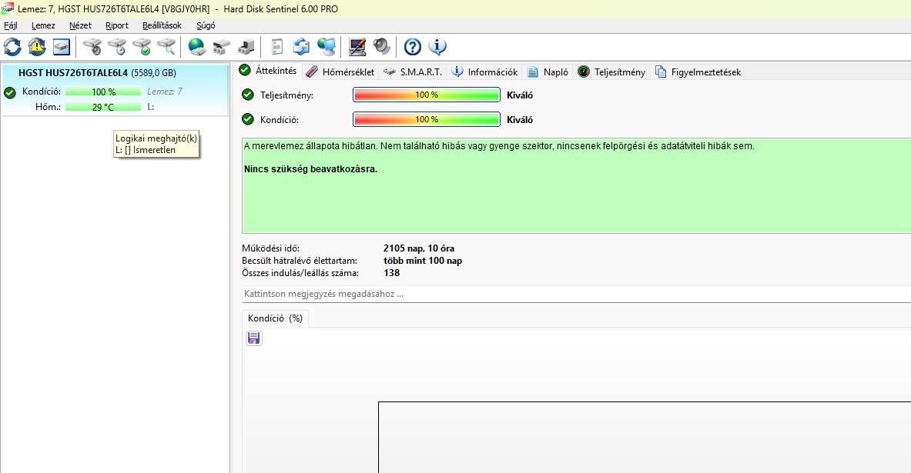Open the Lemez menu
Screen dimensions: 911x473
pyautogui.click(x=43, y=25)
